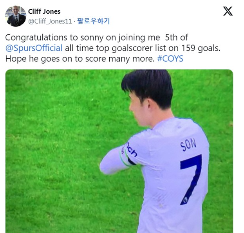Click the SON name on the jersey
The height and width of the screenshot is (233, 244).
pyautogui.click(x=188, y=145)
